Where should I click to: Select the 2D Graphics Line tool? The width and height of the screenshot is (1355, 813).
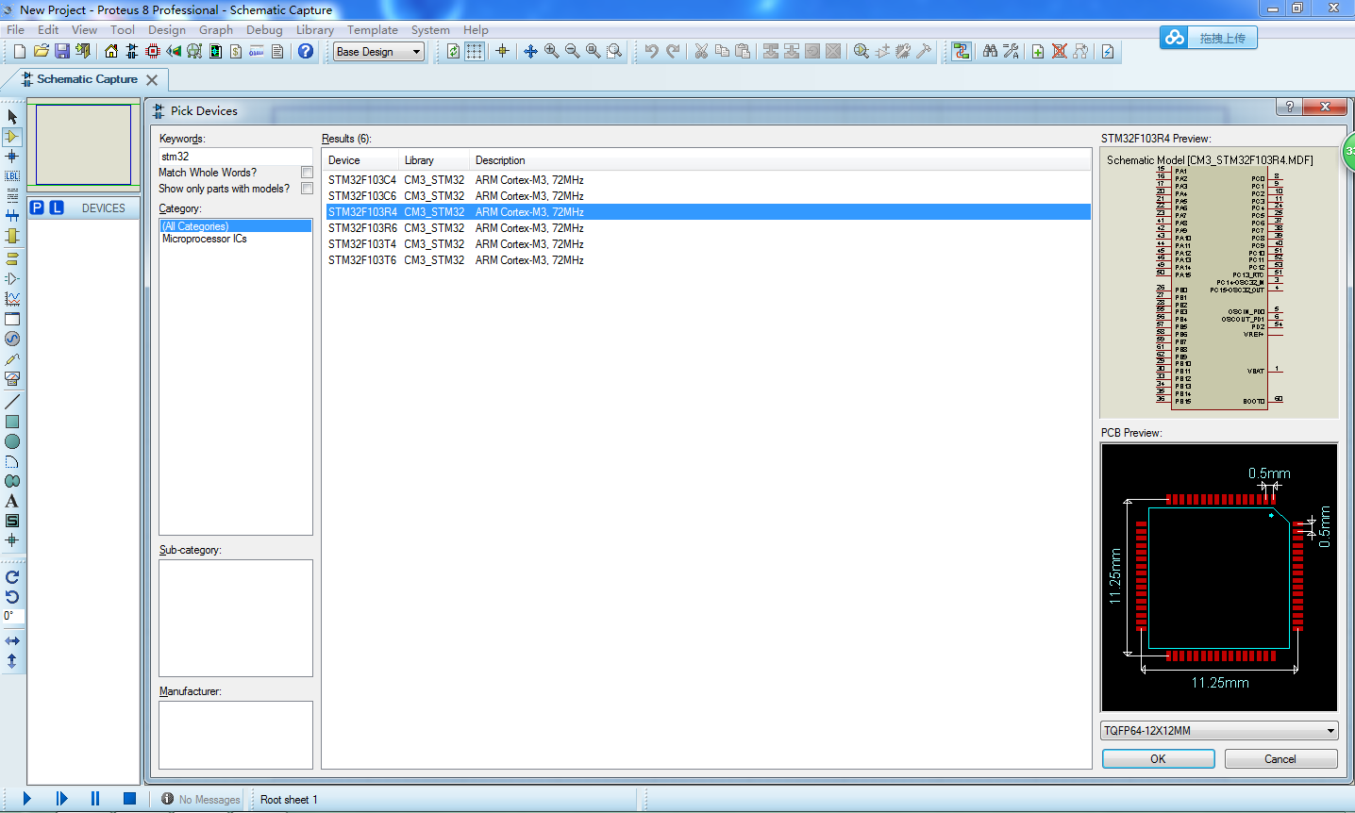click(x=12, y=402)
